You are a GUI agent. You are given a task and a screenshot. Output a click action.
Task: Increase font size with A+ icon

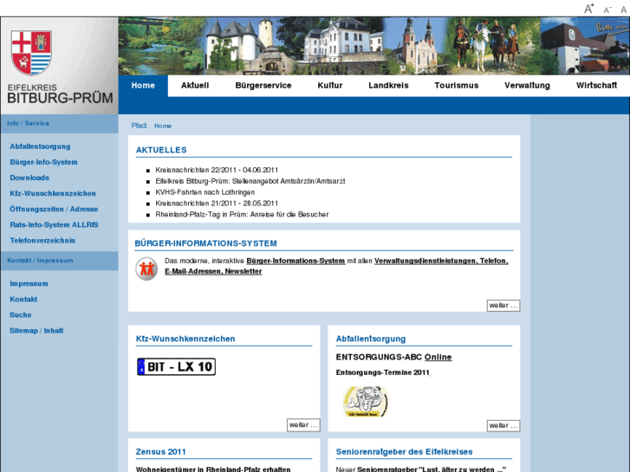(x=589, y=9)
